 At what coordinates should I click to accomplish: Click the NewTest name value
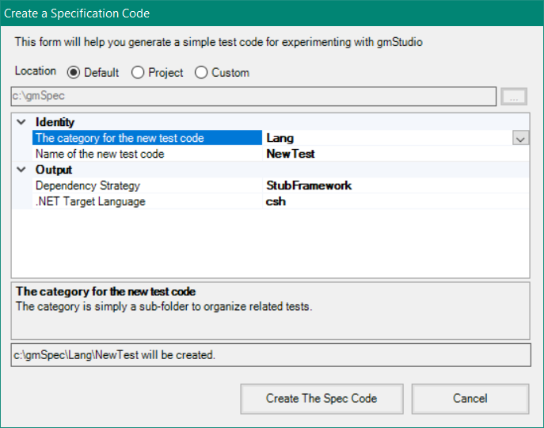click(291, 154)
